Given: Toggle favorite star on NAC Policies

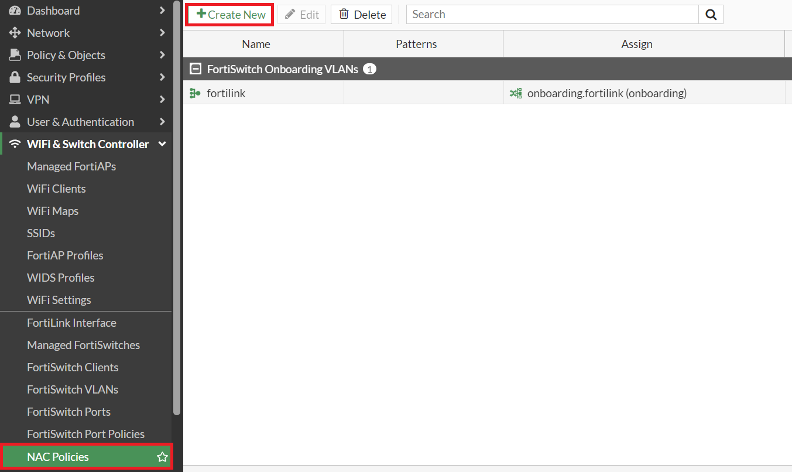Looking at the screenshot, I should (162, 457).
